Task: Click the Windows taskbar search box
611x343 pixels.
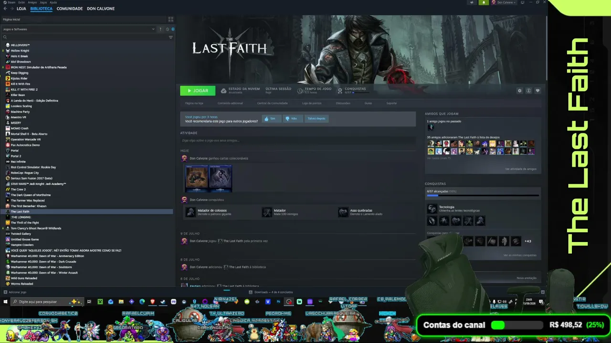Action: pyautogui.click(x=47, y=302)
